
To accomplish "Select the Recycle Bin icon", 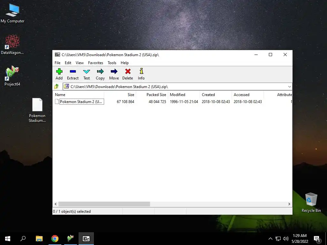I will point(311,203).
